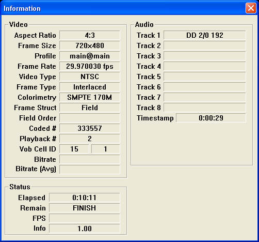
Task: Click the Coded # value 333557
Action: (90, 128)
